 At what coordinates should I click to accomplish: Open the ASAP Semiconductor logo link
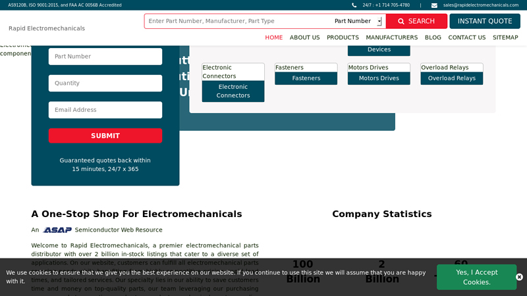[x=57, y=230]
